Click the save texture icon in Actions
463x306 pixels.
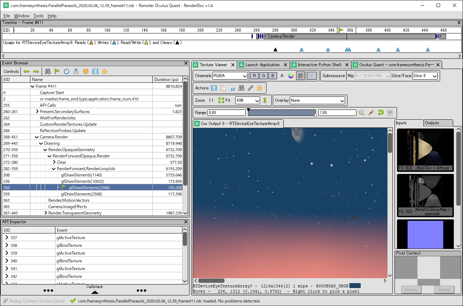click(x=214, y=88)
